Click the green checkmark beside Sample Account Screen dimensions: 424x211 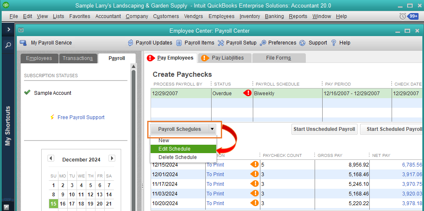[27, 93]
